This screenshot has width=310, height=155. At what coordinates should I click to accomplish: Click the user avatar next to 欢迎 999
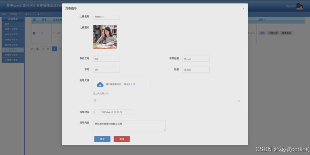(300, 6)
